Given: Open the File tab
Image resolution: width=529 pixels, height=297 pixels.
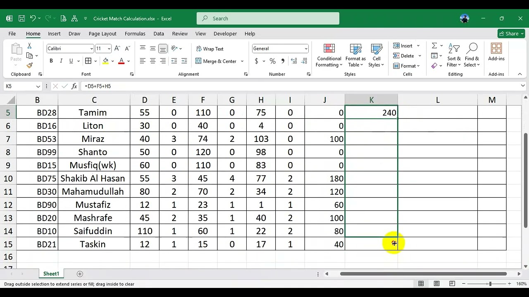Looking at the screenshot, I should 12,34.
